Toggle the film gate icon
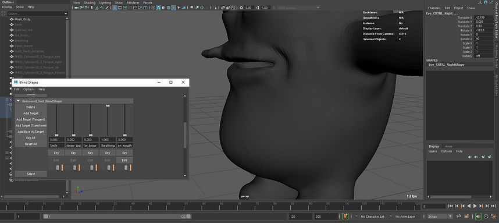 point(120,8)
